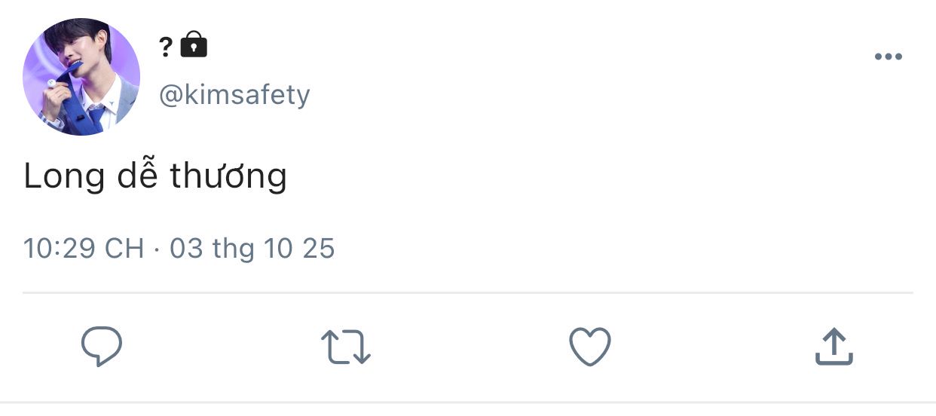
Task: Click the "CH" period marker in timestamp
Action: click(124, 248)
